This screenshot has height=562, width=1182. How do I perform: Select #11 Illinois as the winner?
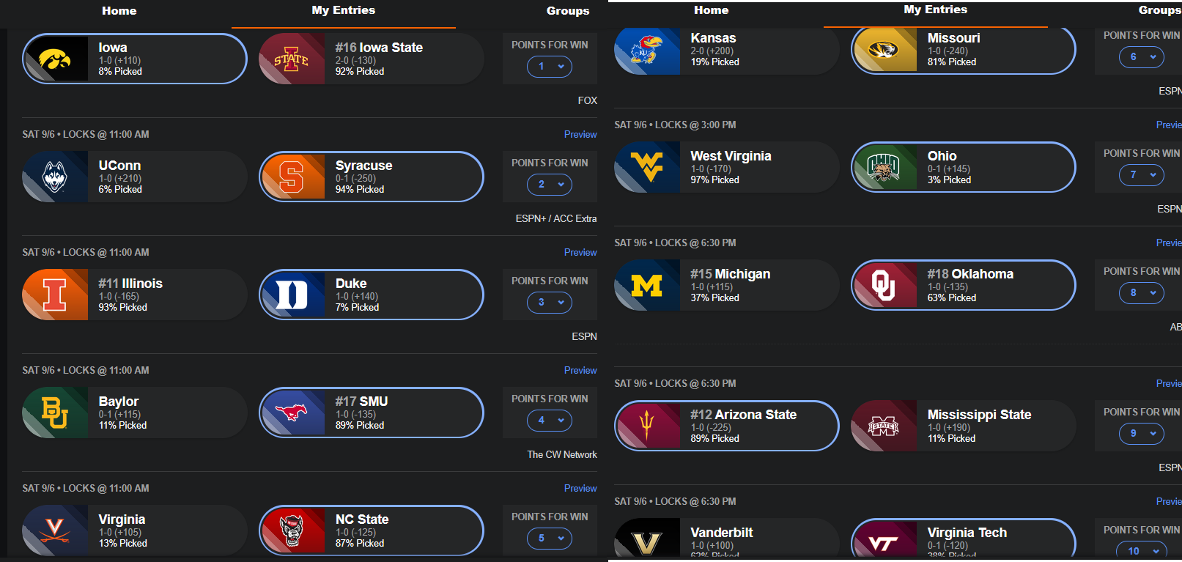pos(135,295)
